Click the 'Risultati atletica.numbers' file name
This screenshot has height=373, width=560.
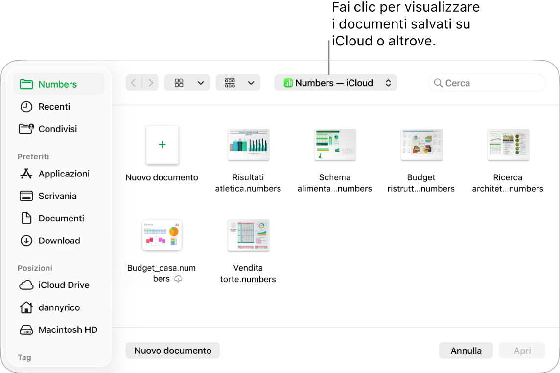(x=248, y=183)
